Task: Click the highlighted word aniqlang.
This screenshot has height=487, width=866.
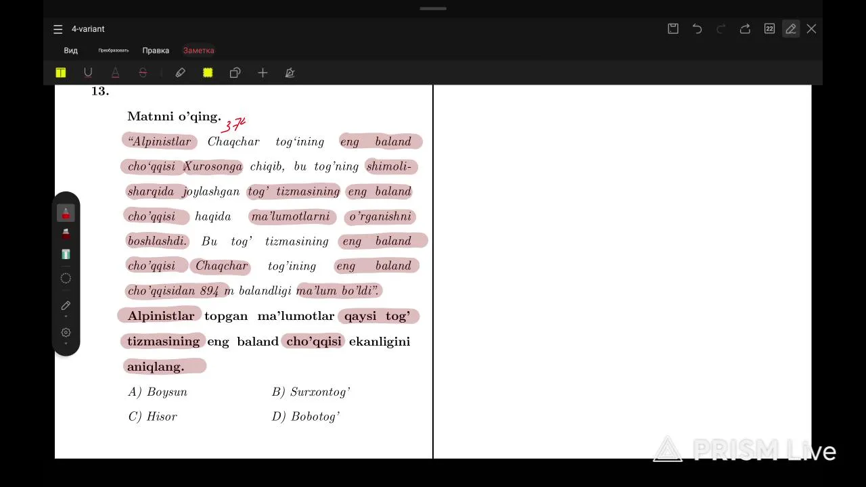Action: (156, 367)
